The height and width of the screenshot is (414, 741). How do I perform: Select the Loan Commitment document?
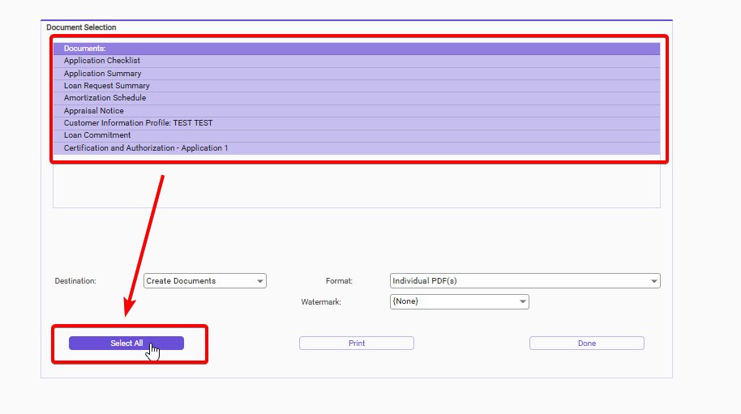pos(97,135)
